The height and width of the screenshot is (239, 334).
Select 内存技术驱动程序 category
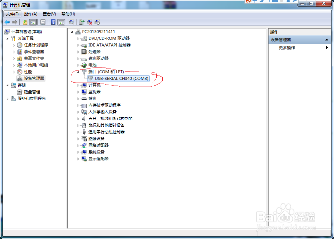[x=104, y=105]
